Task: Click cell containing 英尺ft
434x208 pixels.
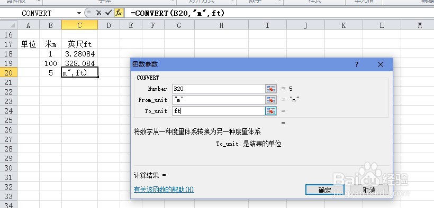Action: 79,44
